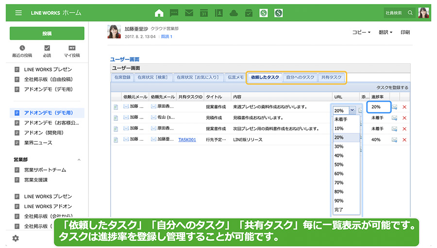Image resolution: width=437 pixels, height=248 pixels.
Task: Delete the 来週プレゼン task row
Action: point(404,107)
